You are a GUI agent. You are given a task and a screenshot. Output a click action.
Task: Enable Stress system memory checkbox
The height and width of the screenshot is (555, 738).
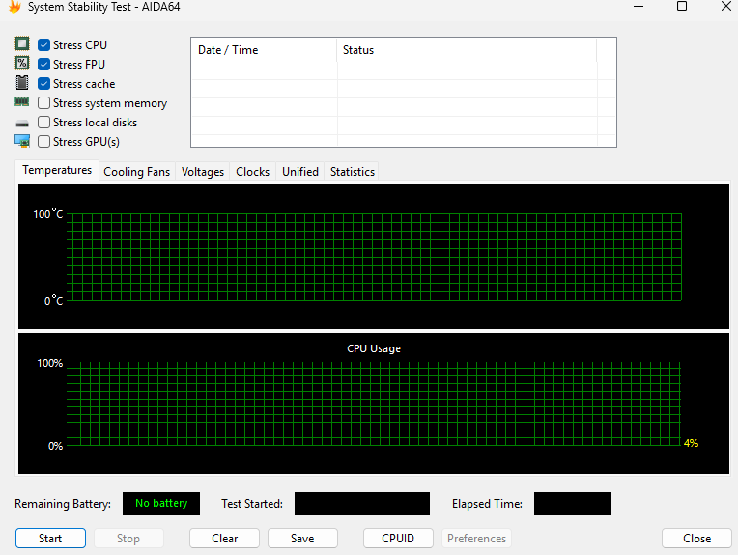[x=43, y=103]
